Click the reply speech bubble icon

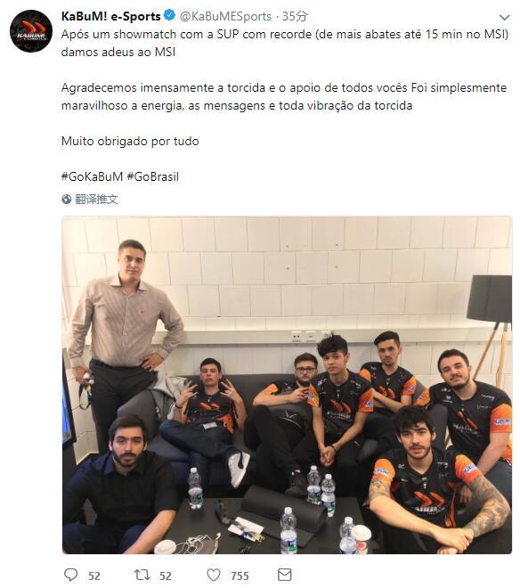[x=71, y=575]
